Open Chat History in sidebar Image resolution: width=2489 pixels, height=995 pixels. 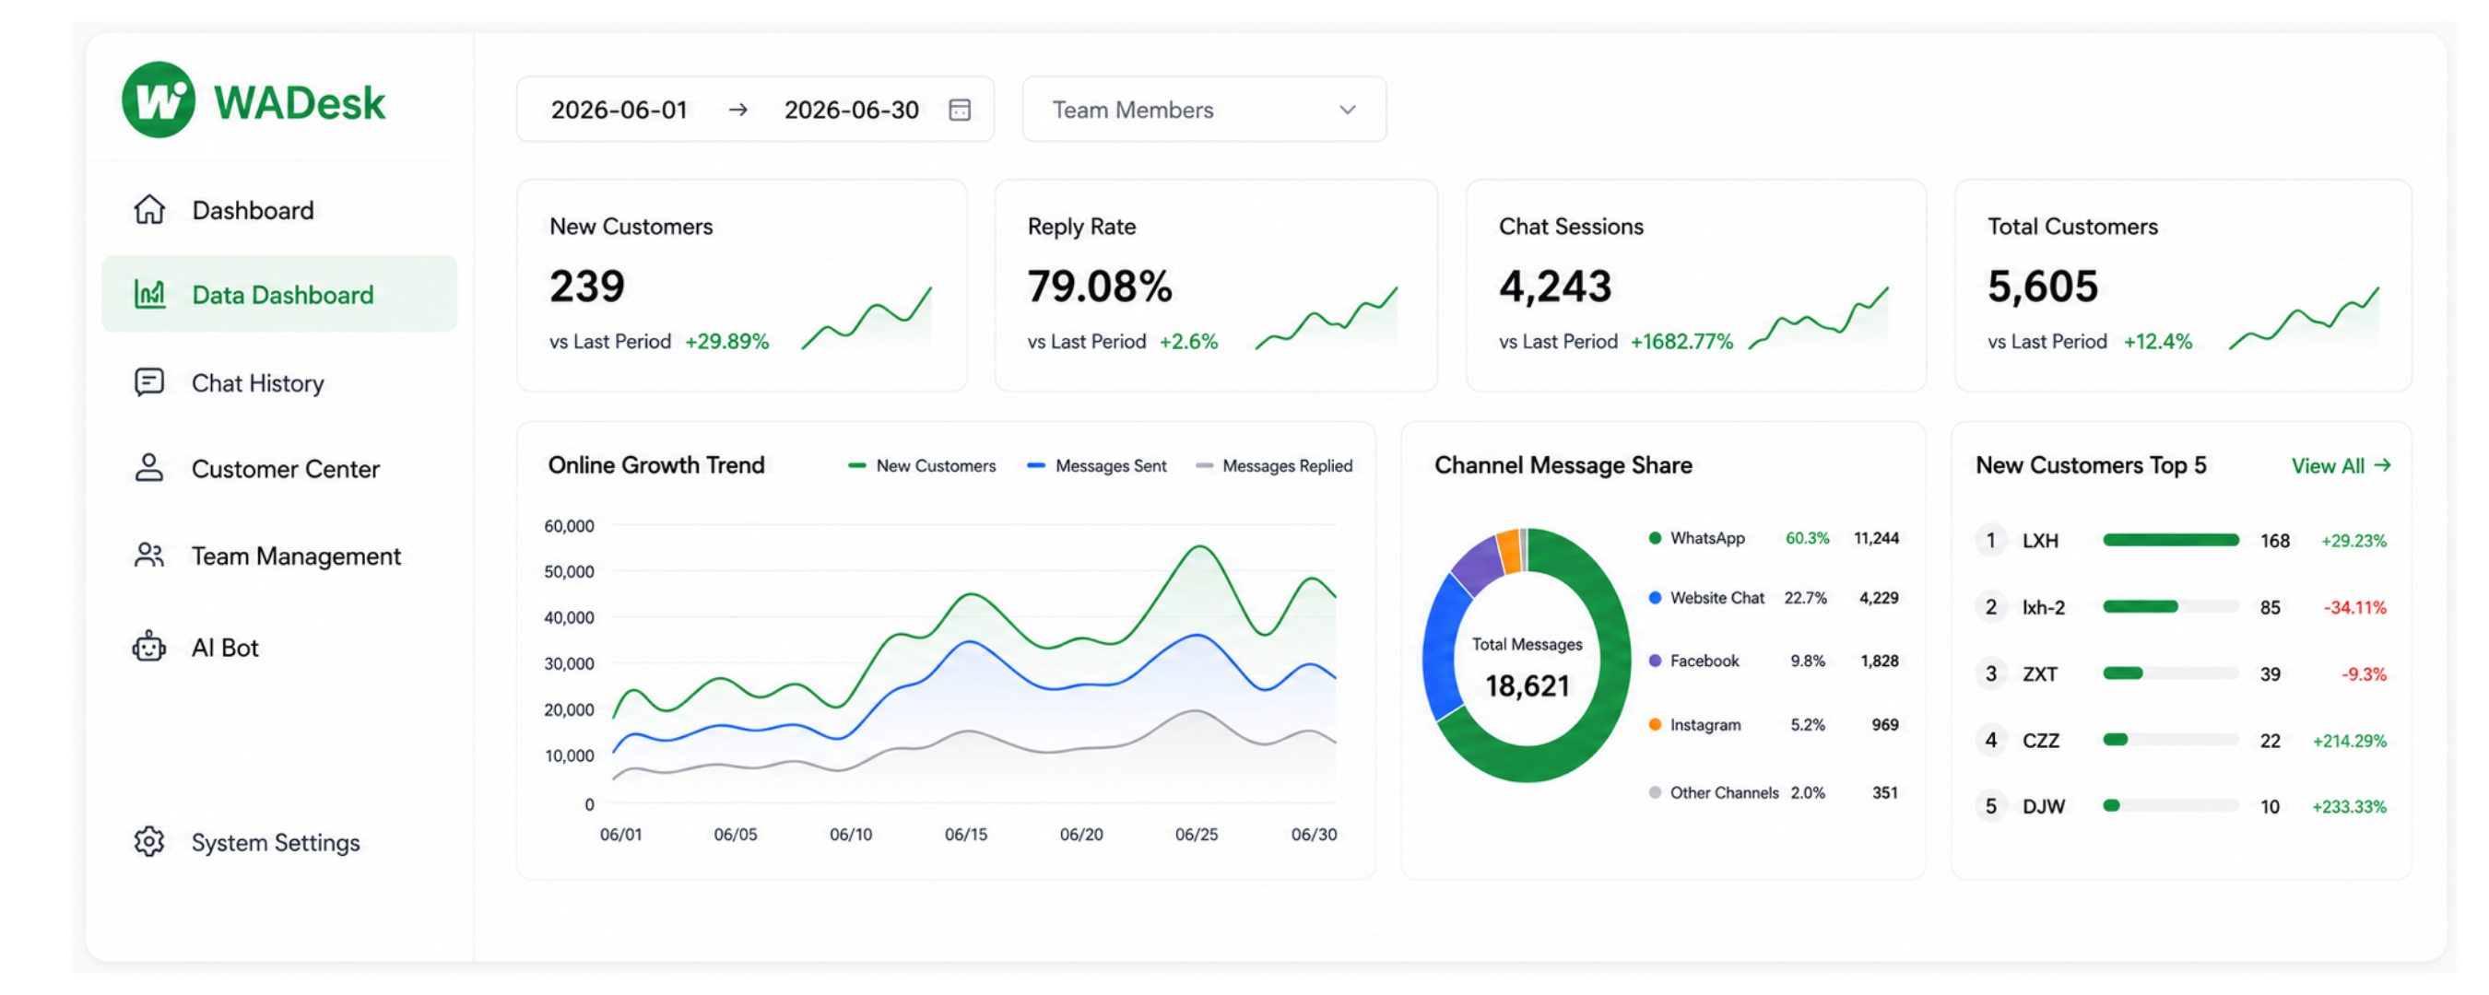(279, 382)
